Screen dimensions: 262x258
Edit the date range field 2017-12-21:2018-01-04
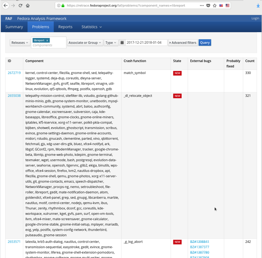[146, 43]
